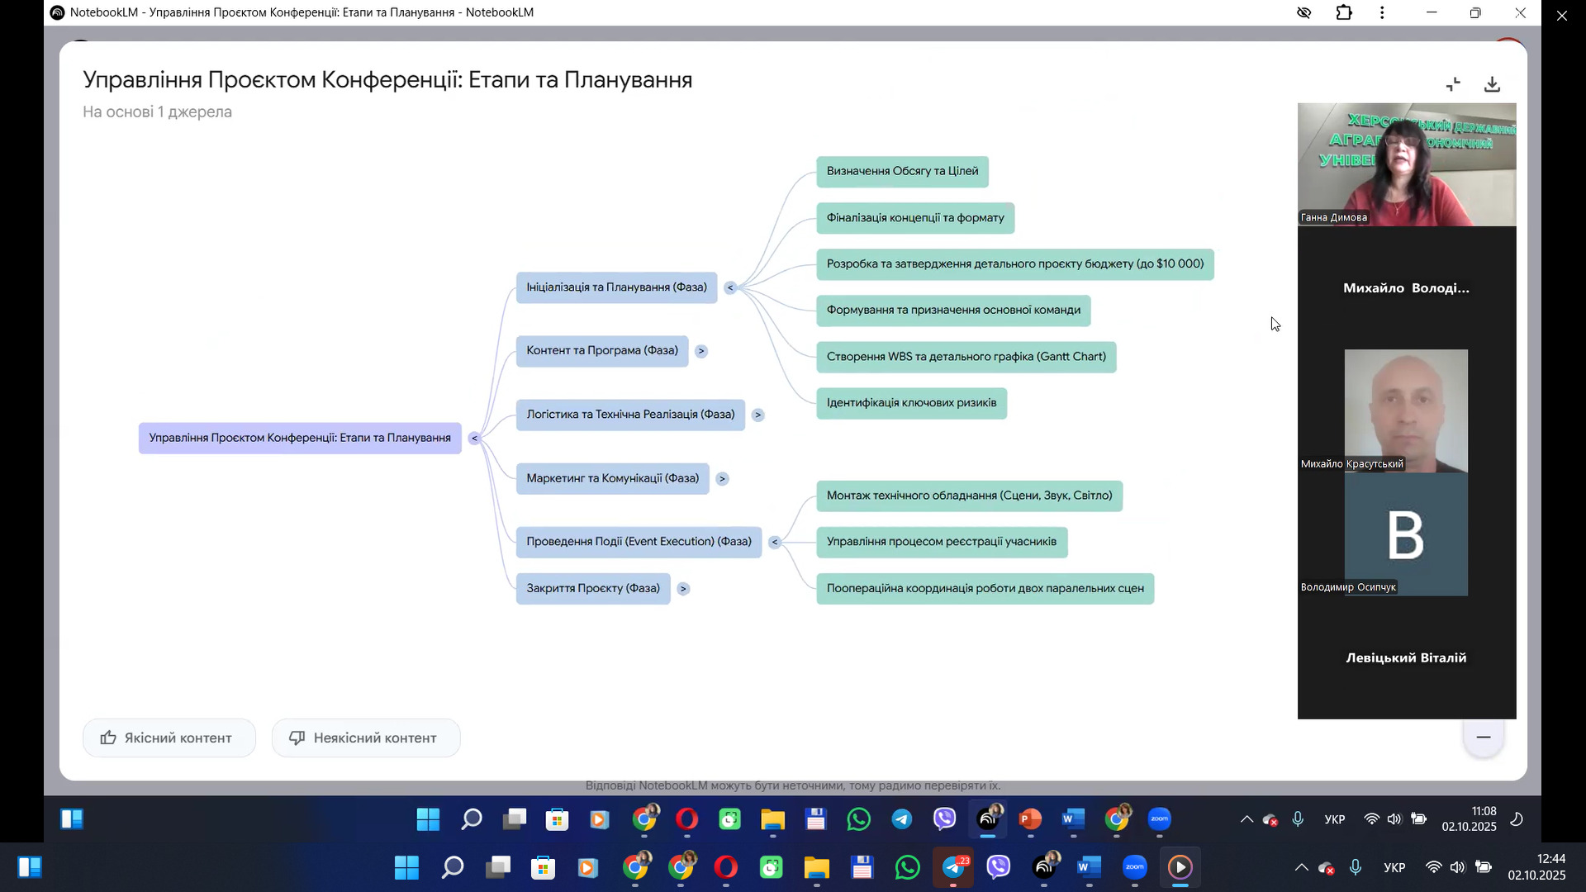This screenshot has width=1586, height=892.
Task: Click the crossed-eye tracking icon in title bar
Action: 1304,12
